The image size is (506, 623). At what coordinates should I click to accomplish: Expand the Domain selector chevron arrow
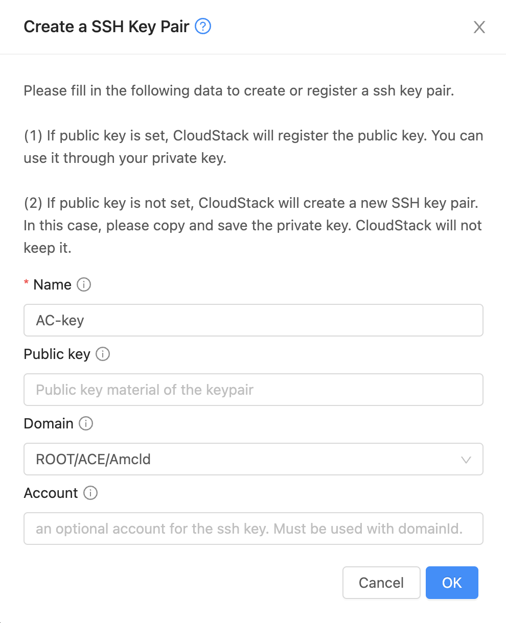(466, 460)
